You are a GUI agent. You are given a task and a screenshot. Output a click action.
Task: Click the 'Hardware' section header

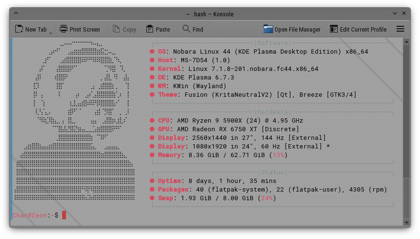coord(272,112)
